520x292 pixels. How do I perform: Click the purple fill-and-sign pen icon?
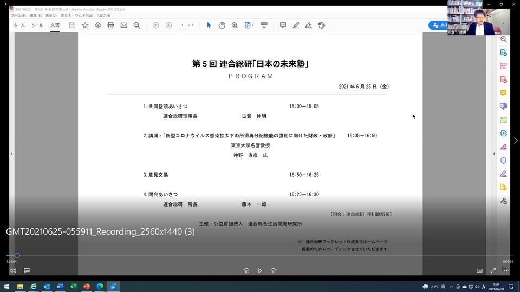[x=503, y=174]
